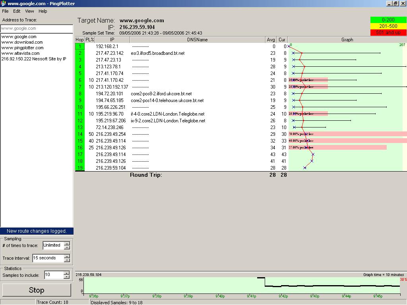Click the hop 17 latency marker on graph
This screenshot has height=305, width=407.
[313, 154]
